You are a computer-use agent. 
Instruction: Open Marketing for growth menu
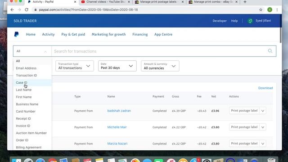(109, 34)
